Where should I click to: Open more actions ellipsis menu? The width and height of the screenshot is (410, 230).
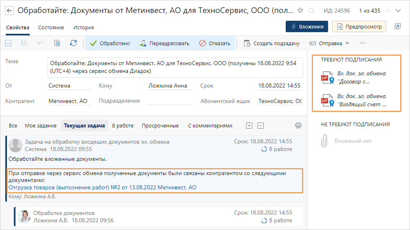pos(363,43)
